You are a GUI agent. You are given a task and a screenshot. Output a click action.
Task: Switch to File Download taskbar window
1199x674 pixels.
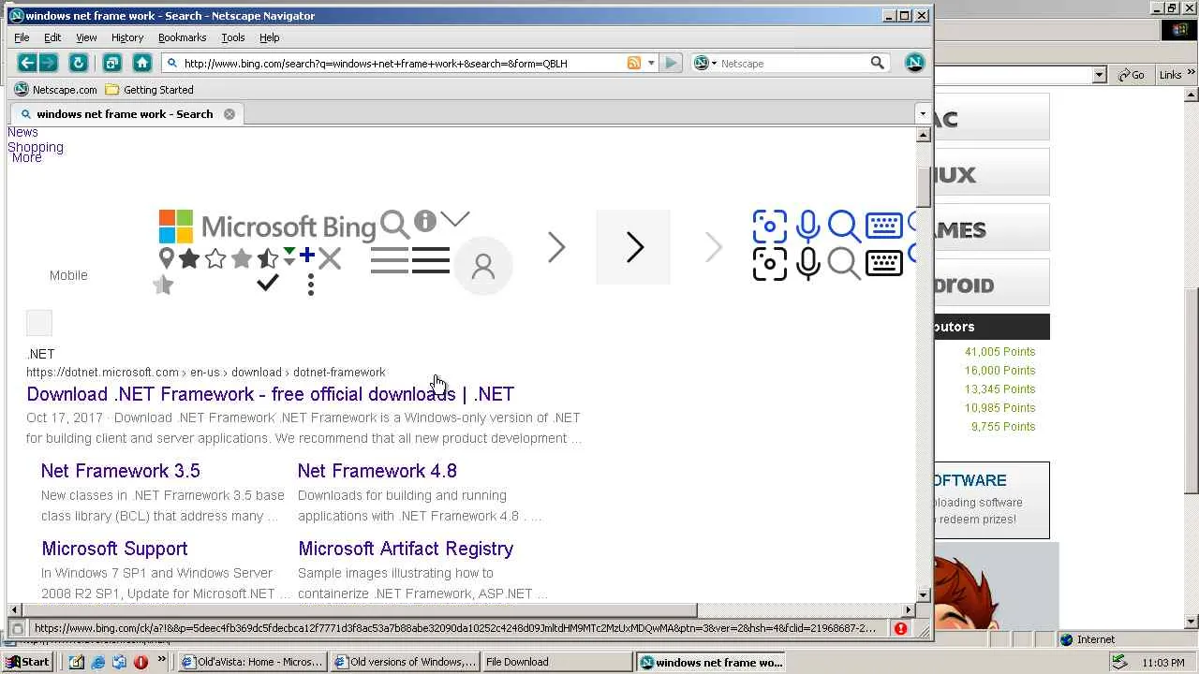(x=557, y=662)
